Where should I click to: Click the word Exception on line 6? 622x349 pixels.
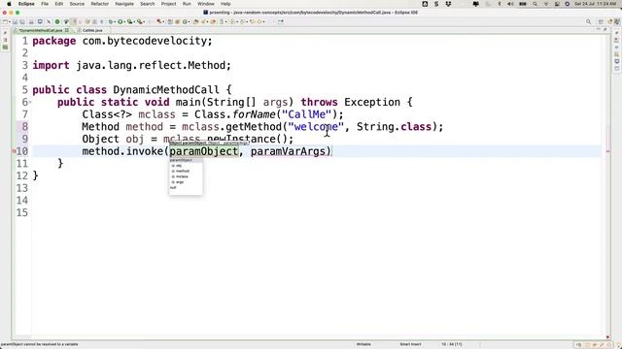[x=372, y=102]
